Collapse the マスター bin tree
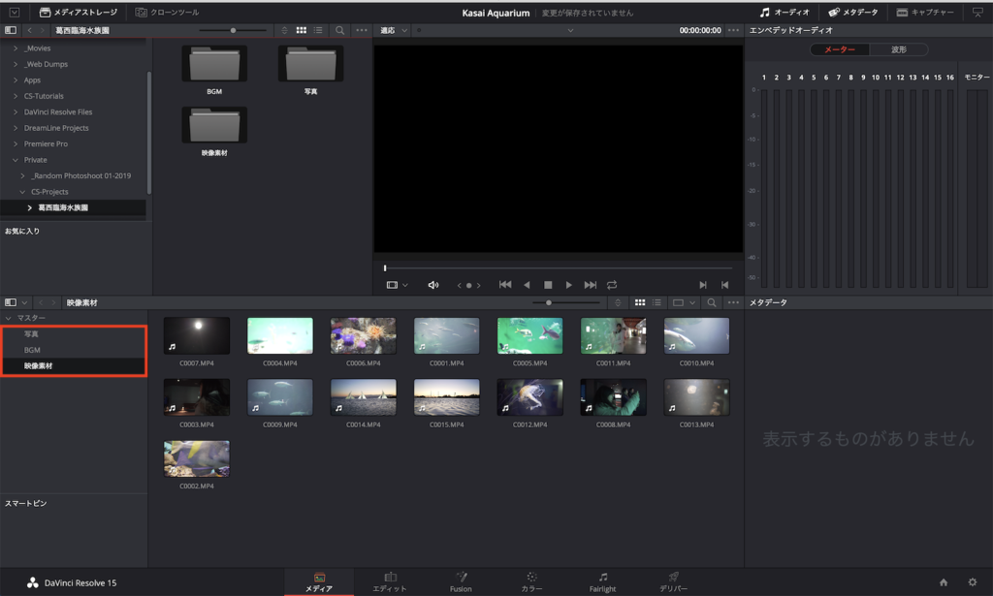The width and height of the screenshot is (993, 596). point(9,318)
